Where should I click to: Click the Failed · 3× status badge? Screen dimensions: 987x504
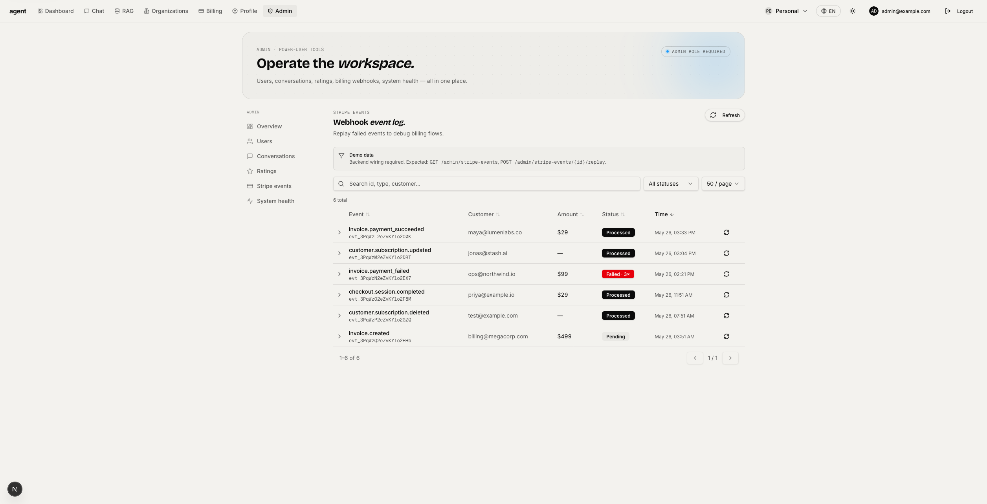618,274
